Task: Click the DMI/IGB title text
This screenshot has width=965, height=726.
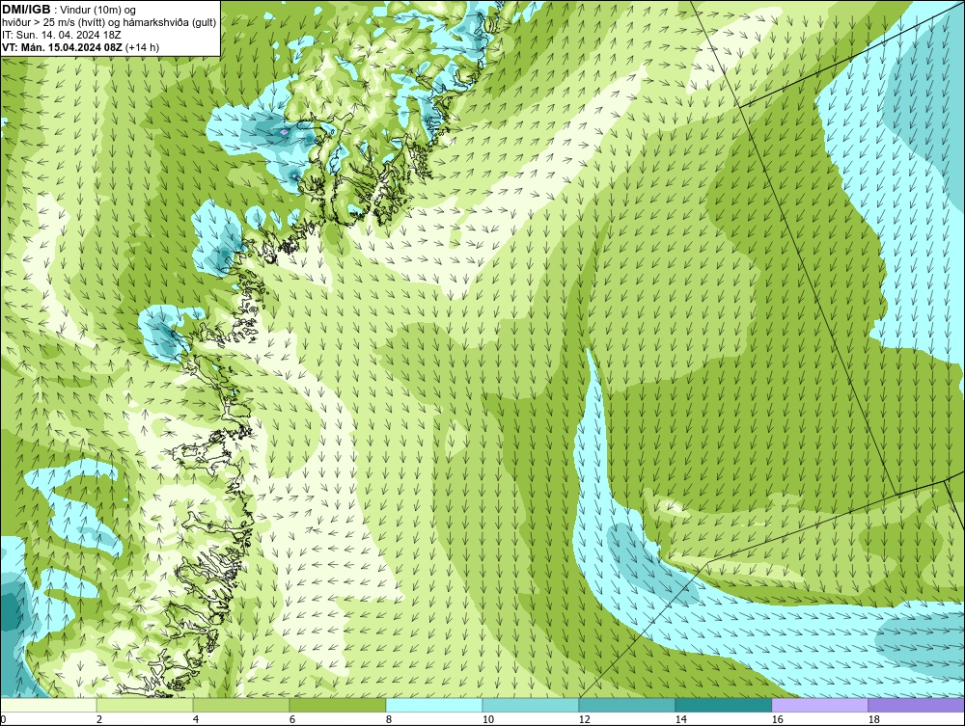Action: point(26,10)
